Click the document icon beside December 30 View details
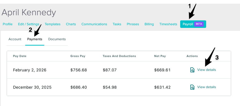This screenshot has width=240, height=106. pos(192,87)
